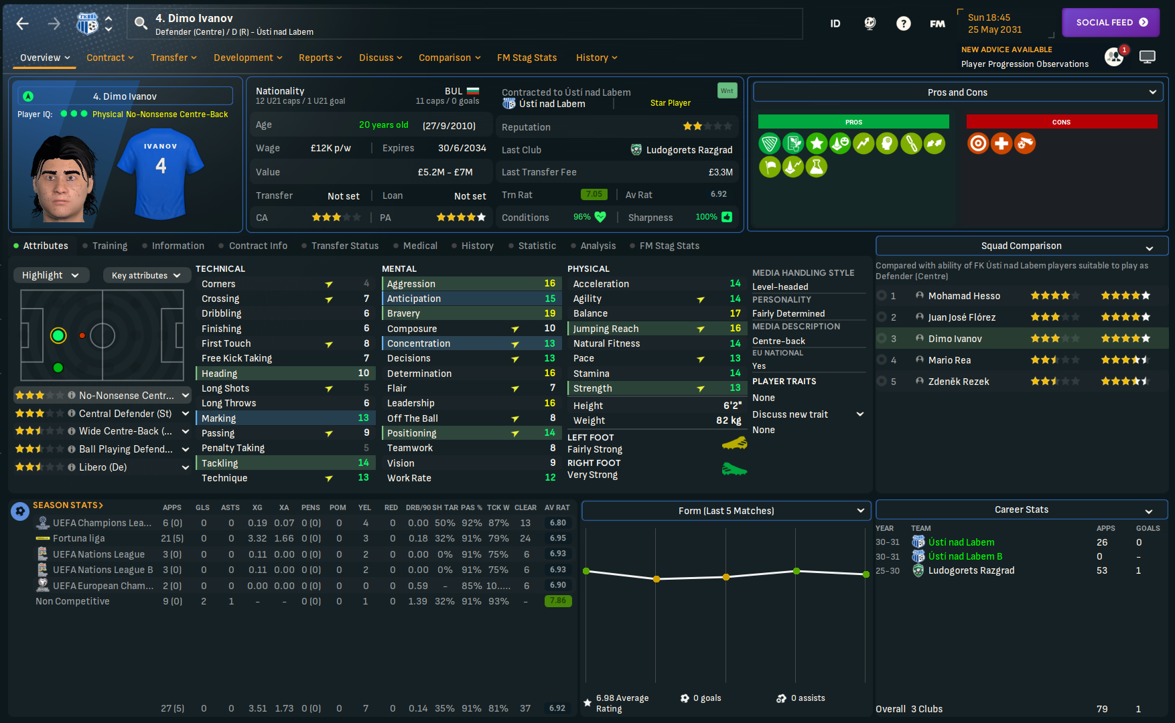The width and height of the screenshot is (1175, 723).
Task: Open the Career Stats dropdown
Action: pyautogui.click(x=1022, y=509)
